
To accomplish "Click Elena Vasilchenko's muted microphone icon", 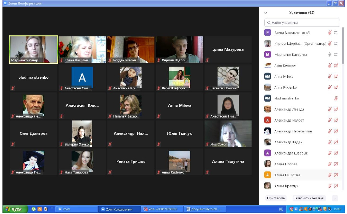I will coord(329,33).
